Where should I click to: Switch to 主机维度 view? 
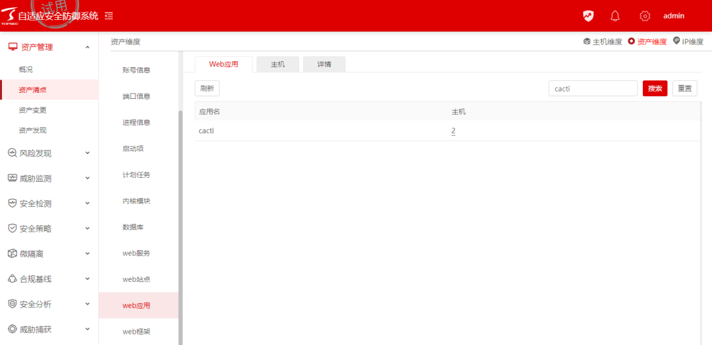coord(603,41)
